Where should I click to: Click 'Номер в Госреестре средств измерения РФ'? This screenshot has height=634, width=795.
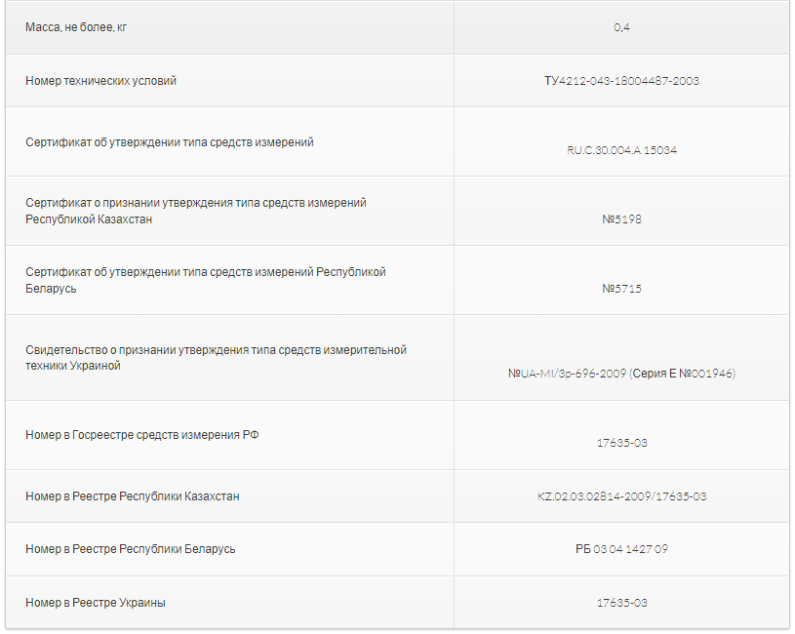coord(142,435)
